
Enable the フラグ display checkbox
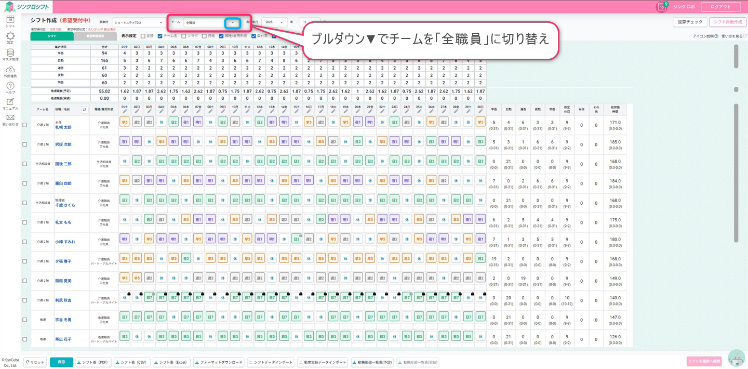(x=184, y=36)
